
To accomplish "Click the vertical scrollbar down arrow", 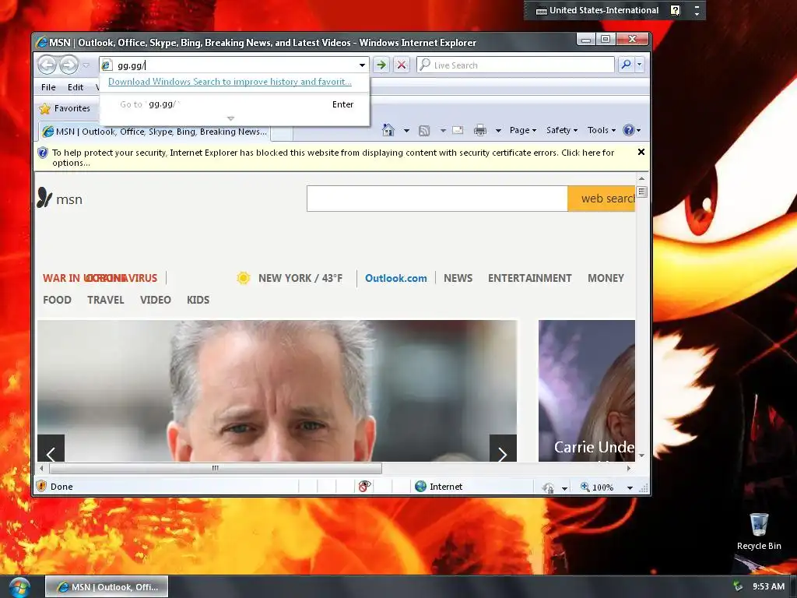I will 641,455.
